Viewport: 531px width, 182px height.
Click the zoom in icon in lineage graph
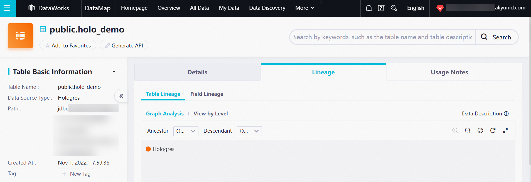[455, 130]
